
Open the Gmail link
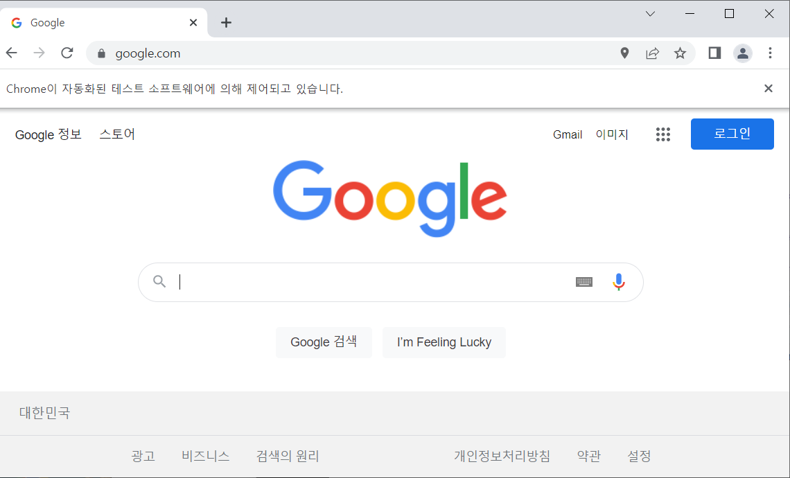pyautogui.click(x=568, y=134)
